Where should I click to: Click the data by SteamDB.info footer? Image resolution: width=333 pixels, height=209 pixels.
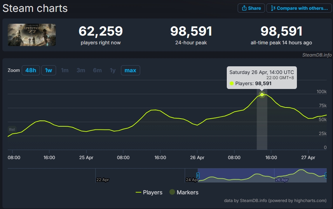coord(275,201)
